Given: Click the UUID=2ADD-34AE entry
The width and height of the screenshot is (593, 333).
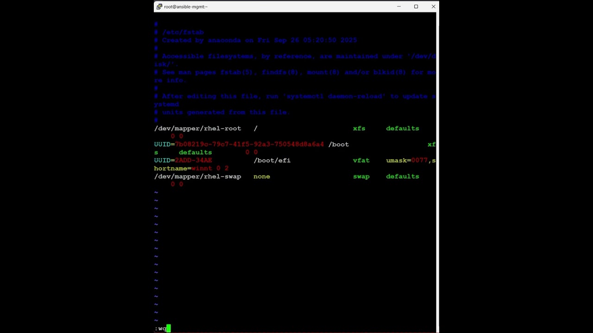Looking at the screenshot, I should (183, 160).
